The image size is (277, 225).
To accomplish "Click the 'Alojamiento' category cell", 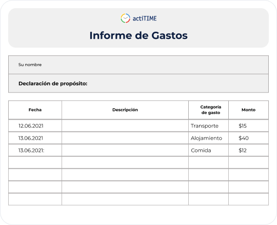I will [x=208, y=138].
